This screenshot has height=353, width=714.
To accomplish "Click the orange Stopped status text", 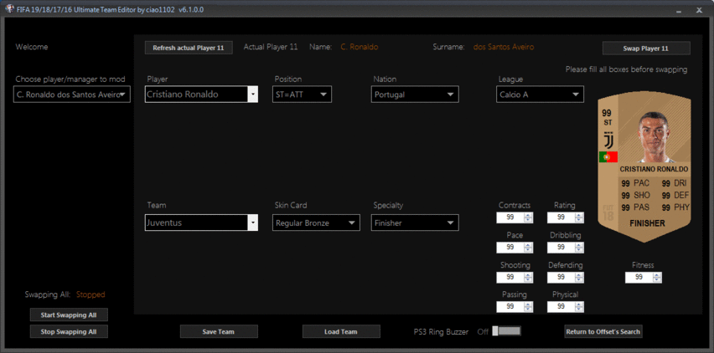I will (x=91, y=294).
